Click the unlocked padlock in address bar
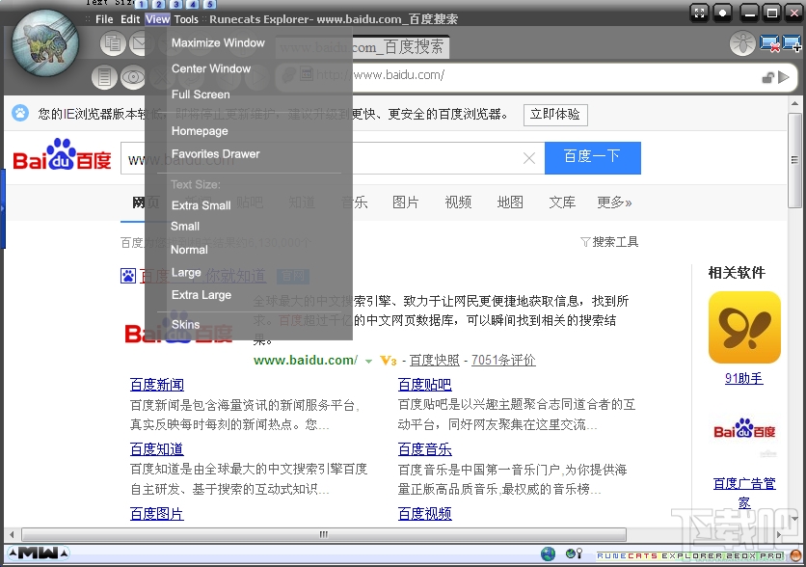The image size is (806, 567). pos(768,77)
